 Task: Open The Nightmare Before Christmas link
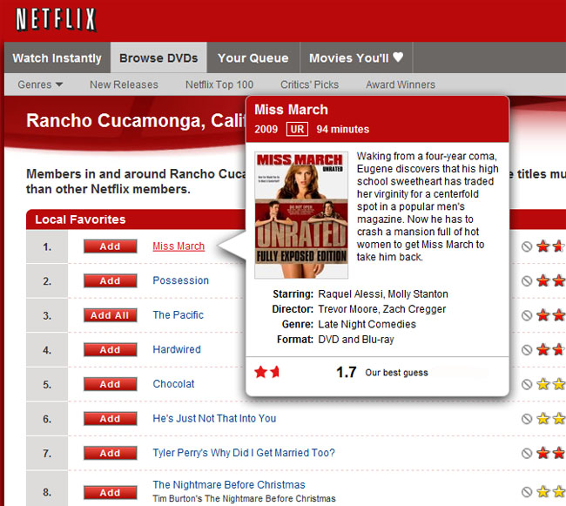click(x=229, y=485)
